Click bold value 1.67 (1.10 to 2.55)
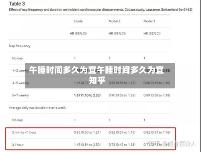Image resolution: width=201 pixels, height=152 pixels. pyautogui.click(x=87, y=95)
